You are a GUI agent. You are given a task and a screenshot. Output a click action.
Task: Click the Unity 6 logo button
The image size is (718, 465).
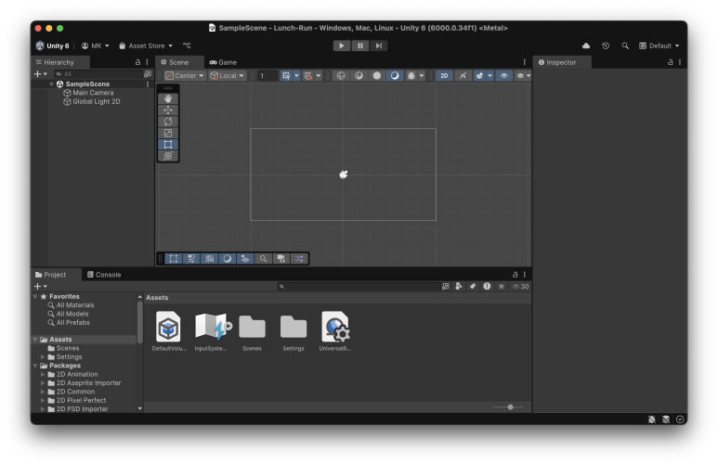click(x=53, y=45)
